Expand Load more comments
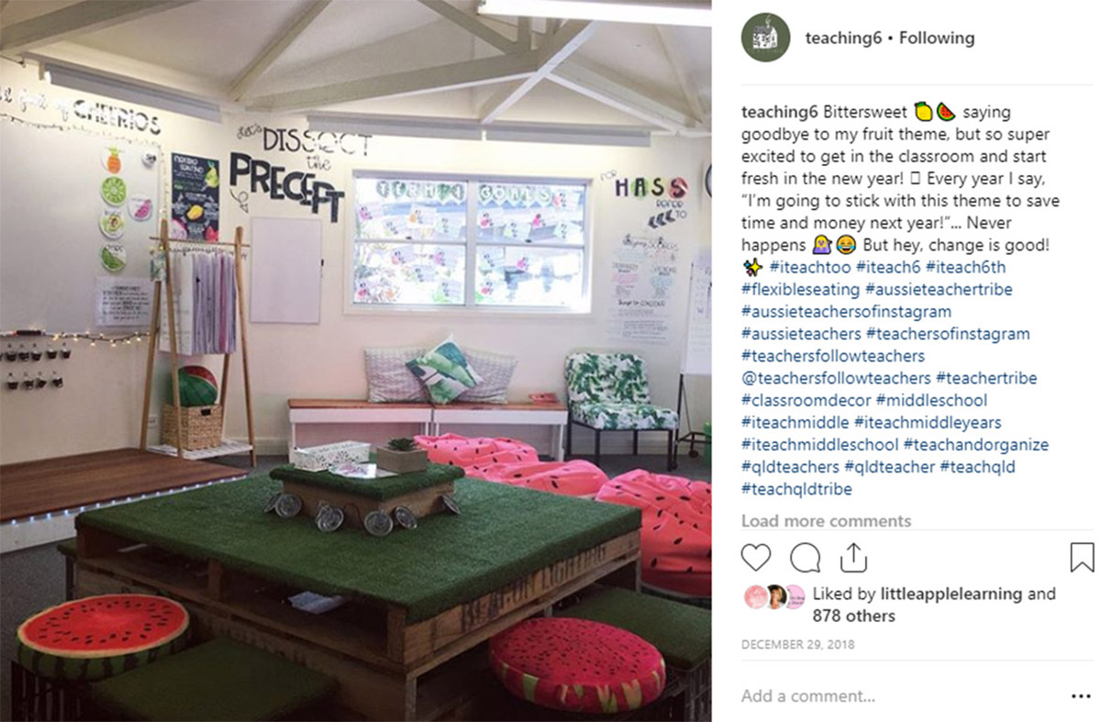This screenshot has width=1101, height=722. (x=826, y=521)
